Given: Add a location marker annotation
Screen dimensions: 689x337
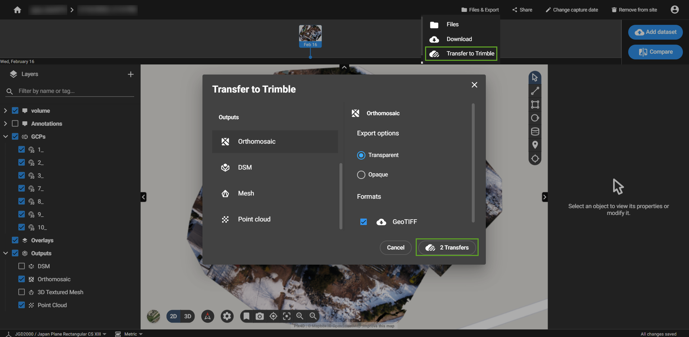Looking at the screenshot, I should point(535,145).
